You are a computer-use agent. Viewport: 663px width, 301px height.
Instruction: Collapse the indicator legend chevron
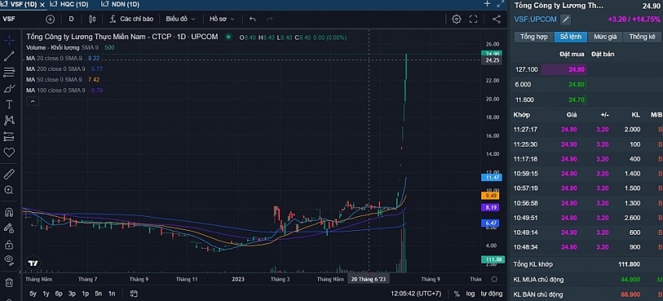(33, 101)
